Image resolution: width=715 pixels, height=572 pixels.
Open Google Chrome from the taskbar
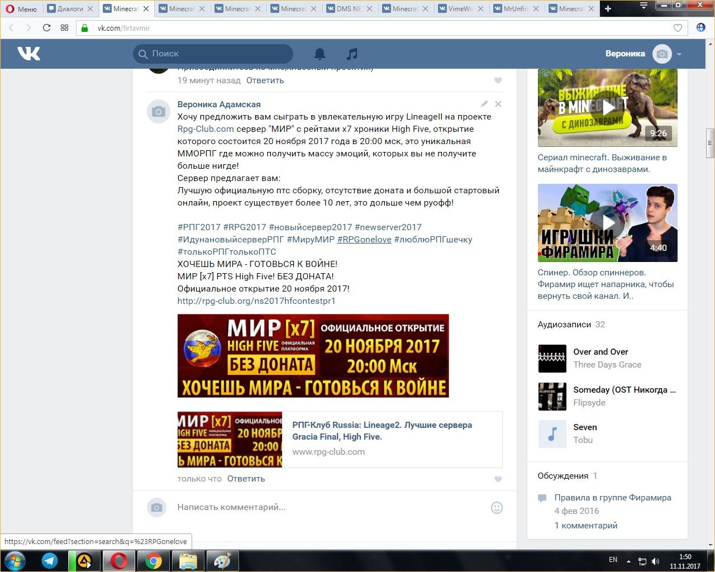pyautogui.click(x=154, y=561)
